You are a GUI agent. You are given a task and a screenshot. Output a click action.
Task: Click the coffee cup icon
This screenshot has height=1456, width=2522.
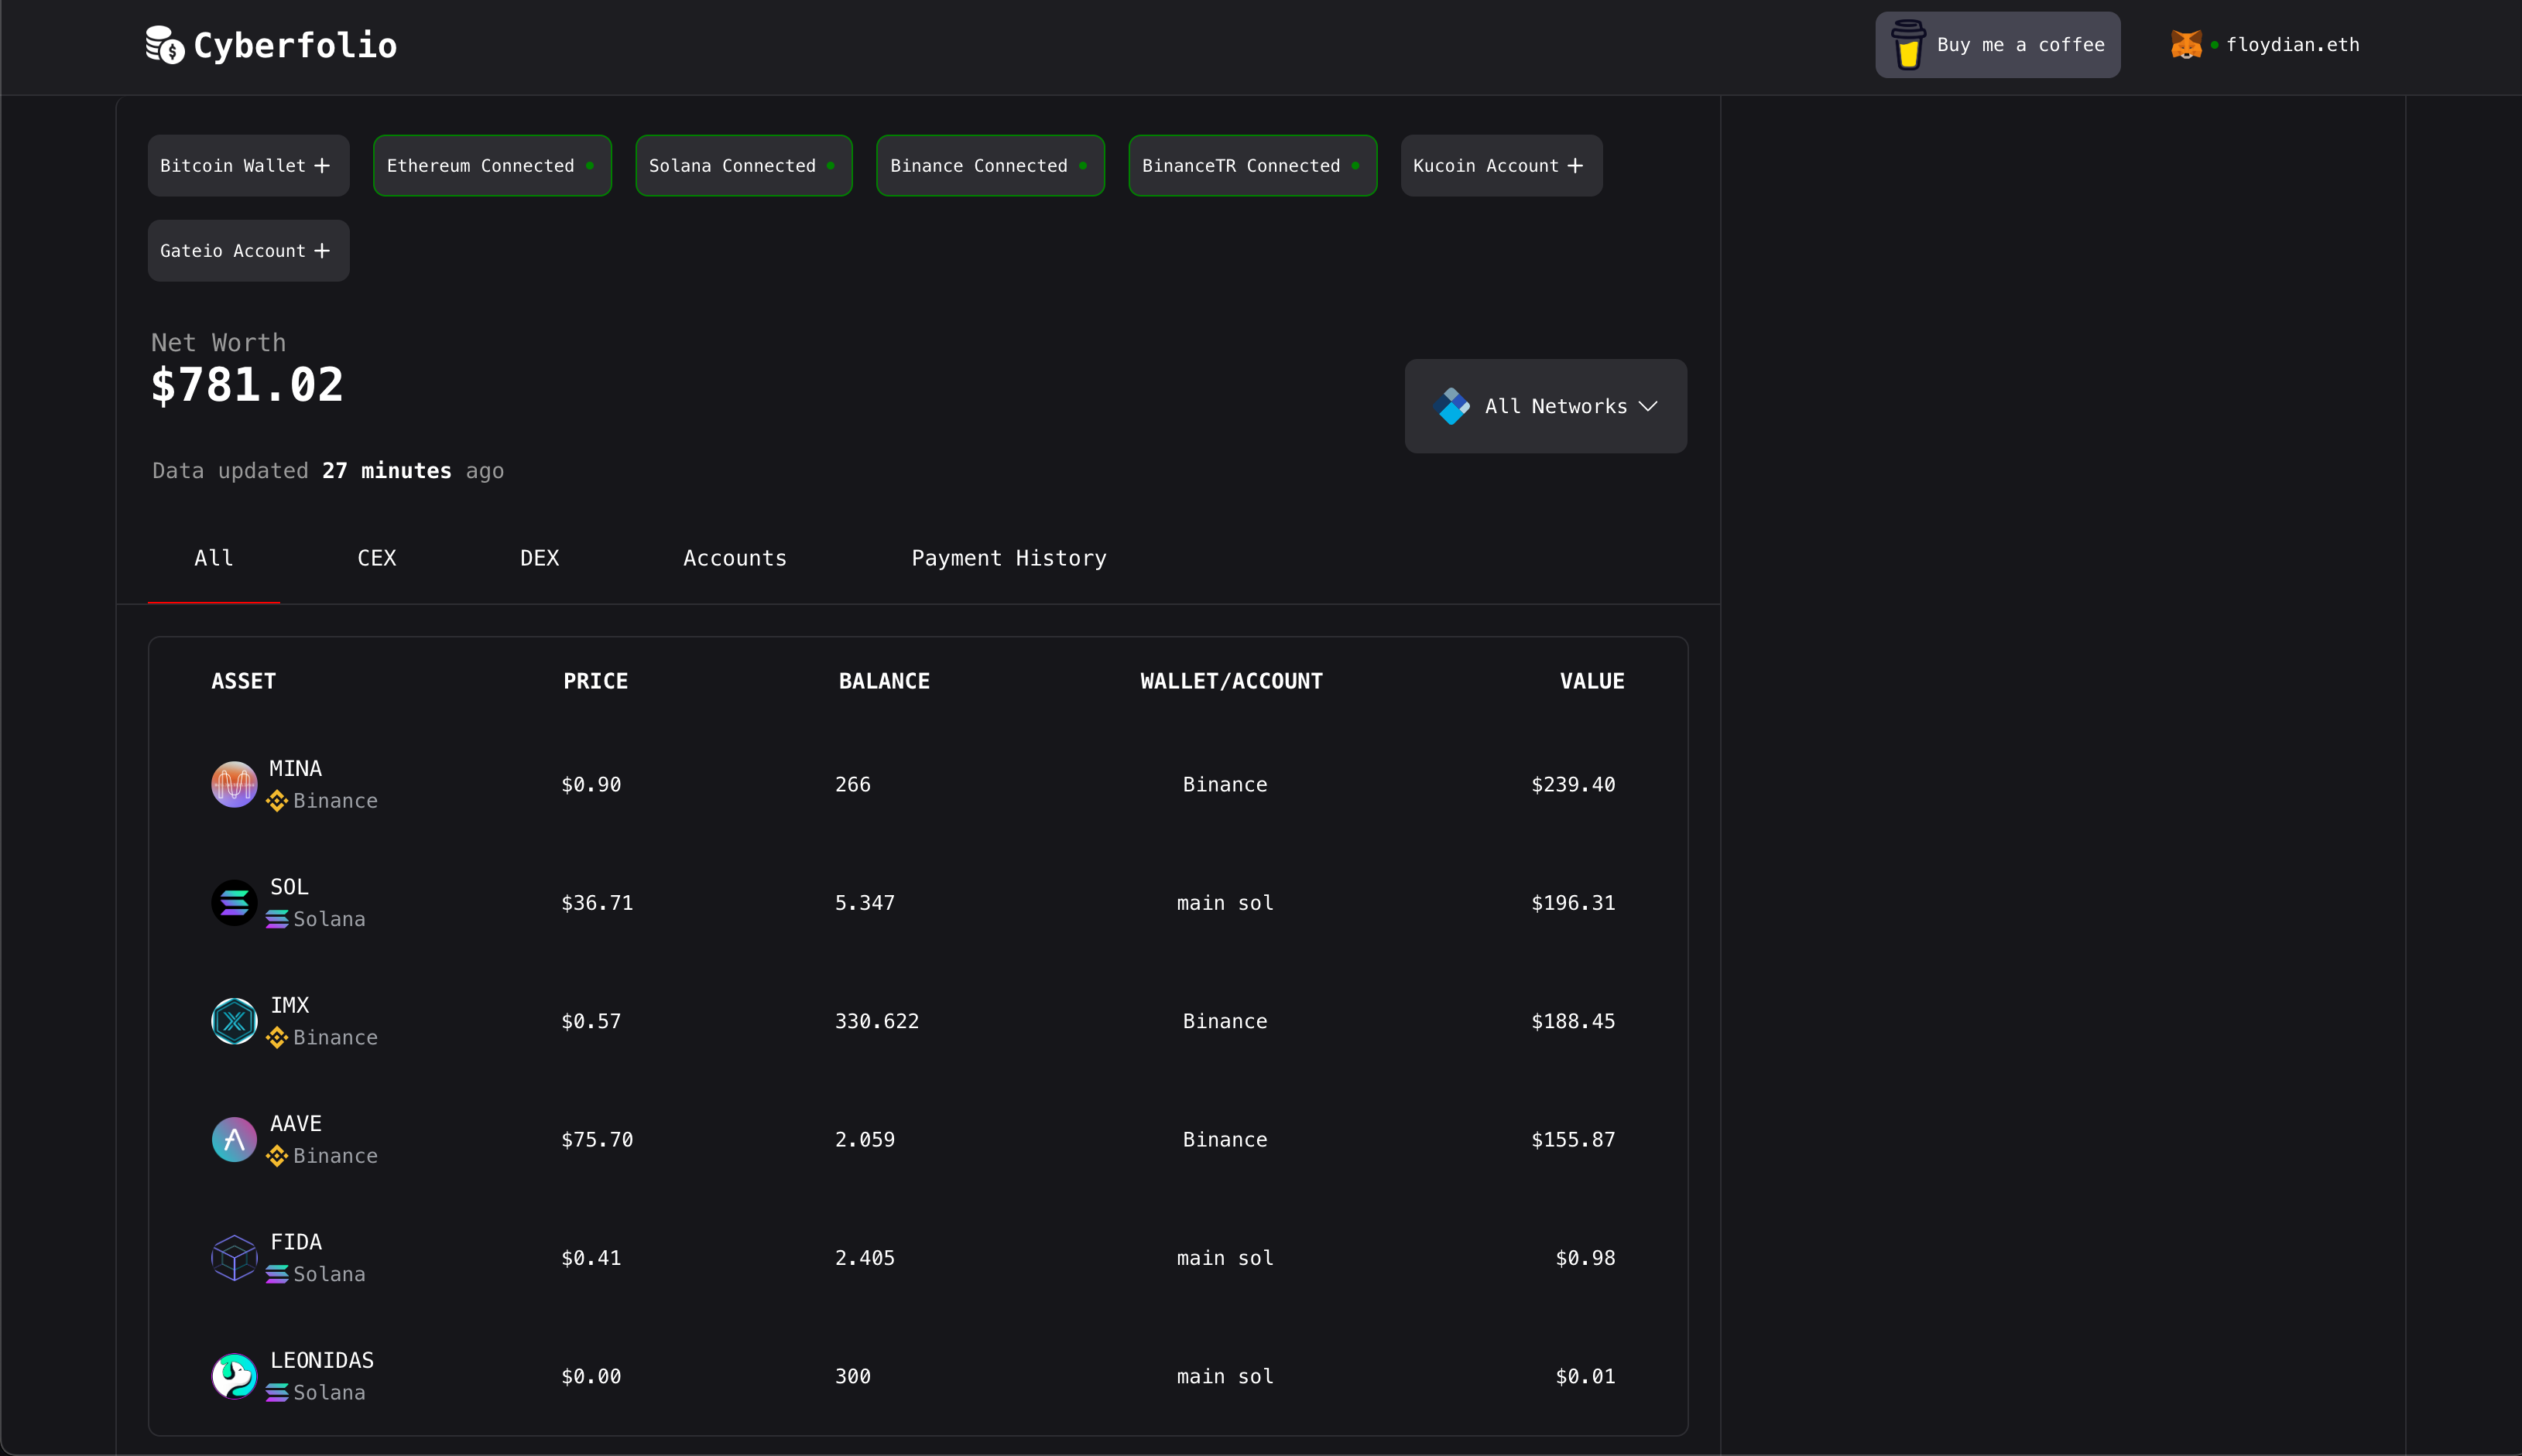[1908, 45]
